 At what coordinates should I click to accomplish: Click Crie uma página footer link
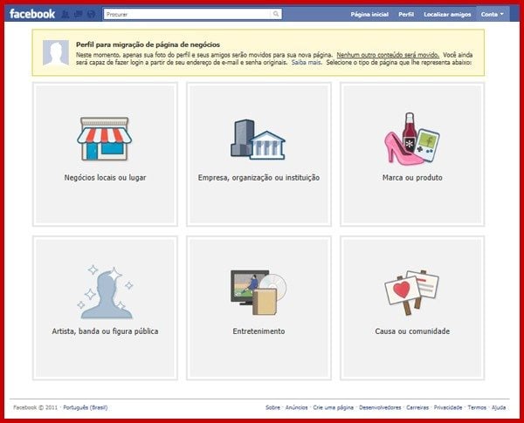click(x=334, y=407)
